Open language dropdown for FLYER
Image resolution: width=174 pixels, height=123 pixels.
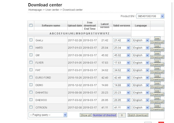coord(141,63)
